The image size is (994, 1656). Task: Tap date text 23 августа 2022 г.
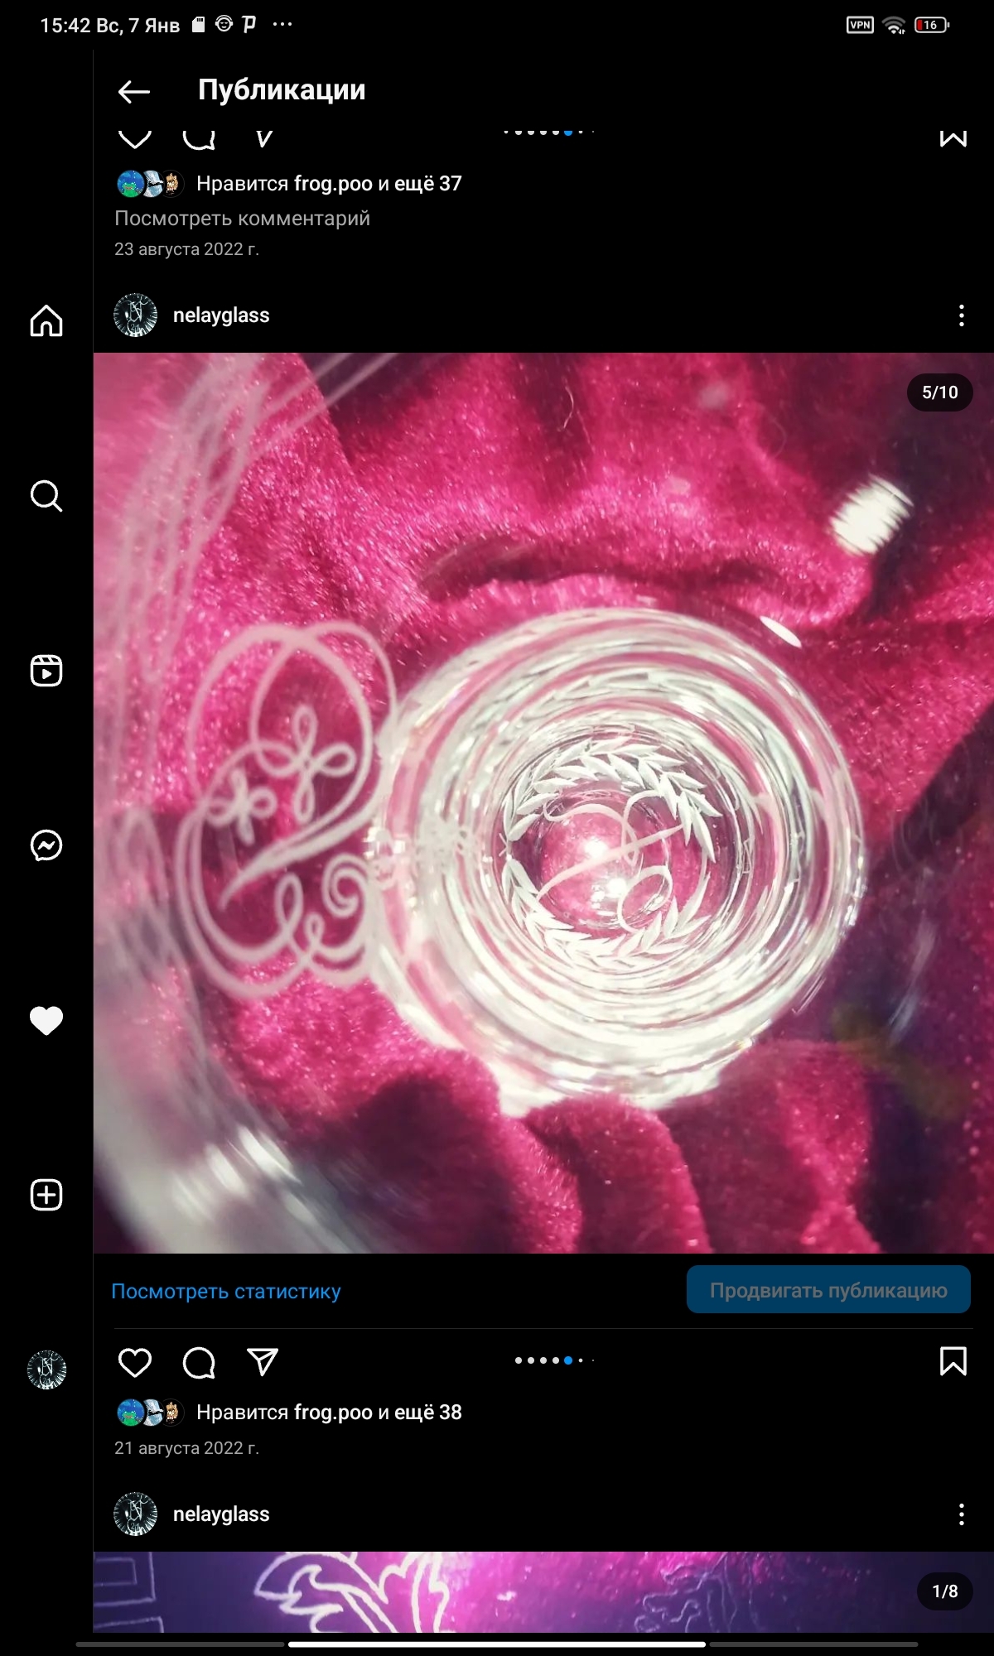(x=186, y=249)
